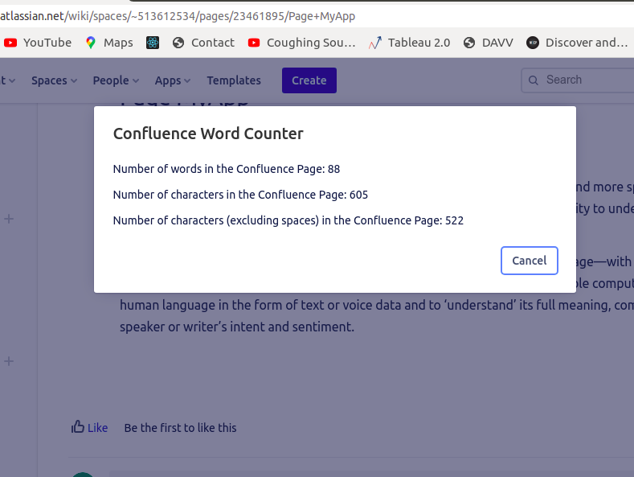The width and height of the screenshot is (634, 477).
Task: Select the 'Number of words' line showing 88
Action: tap(227, 169)
